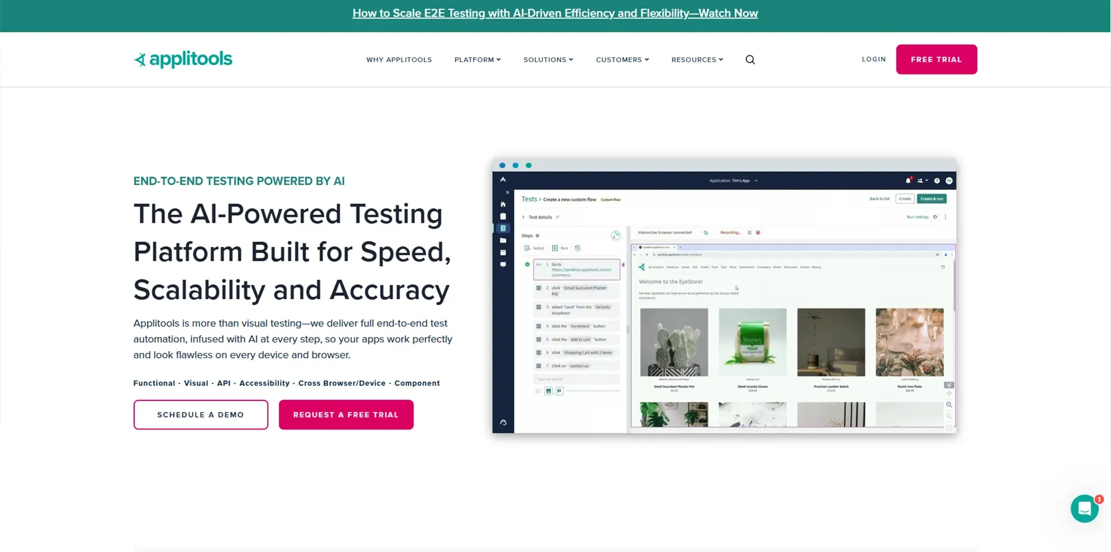The width and height of the screenshot is (1111, 552).
Task: Click the Rustic Iron Plate product image
Action: coord(910,342)
